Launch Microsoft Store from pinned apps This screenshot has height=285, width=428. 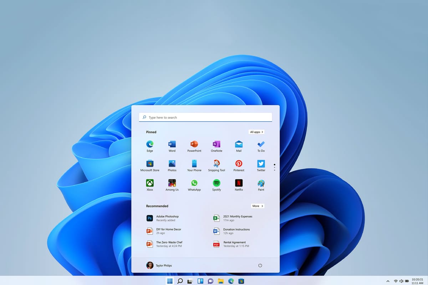[150, 166]
